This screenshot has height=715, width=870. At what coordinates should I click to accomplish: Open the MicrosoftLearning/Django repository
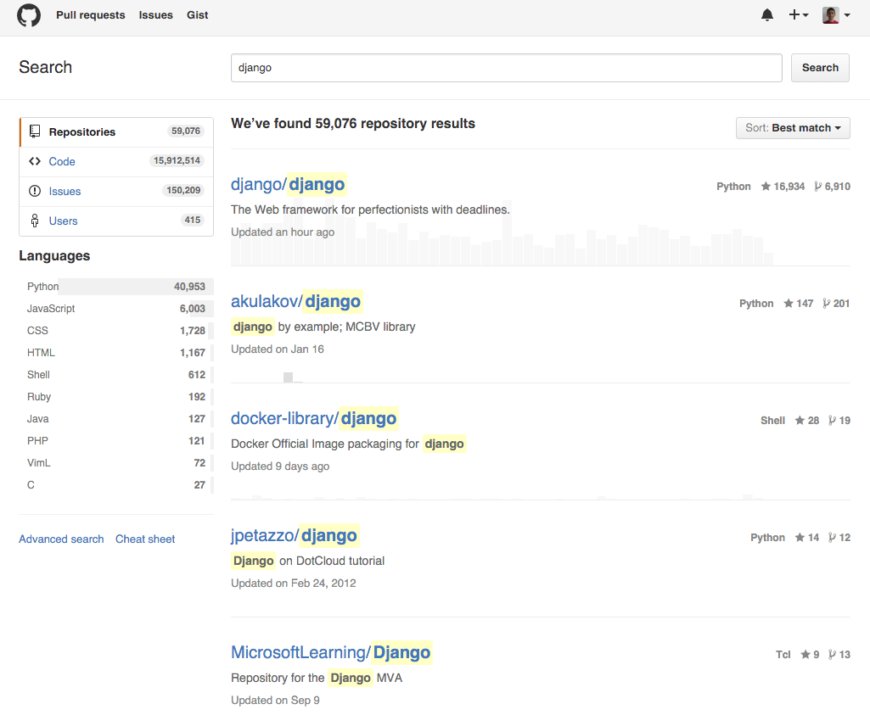click(331, 652)
